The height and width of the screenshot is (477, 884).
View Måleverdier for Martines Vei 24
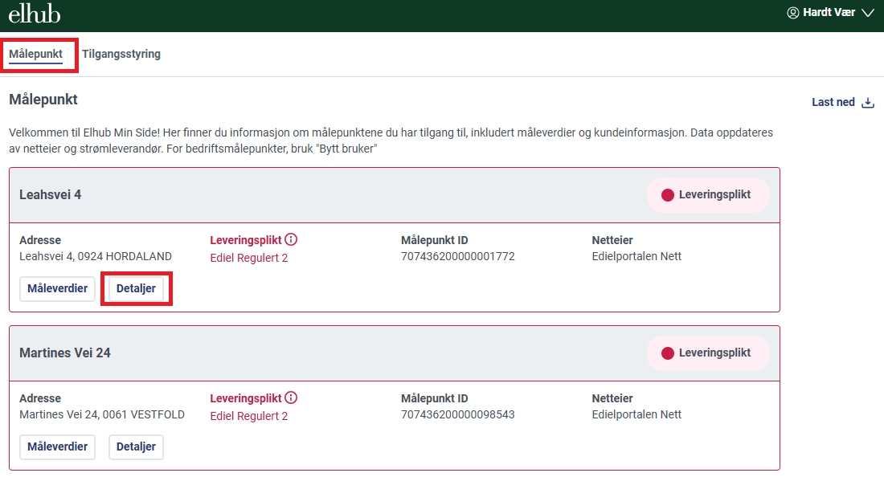[58, 446]
